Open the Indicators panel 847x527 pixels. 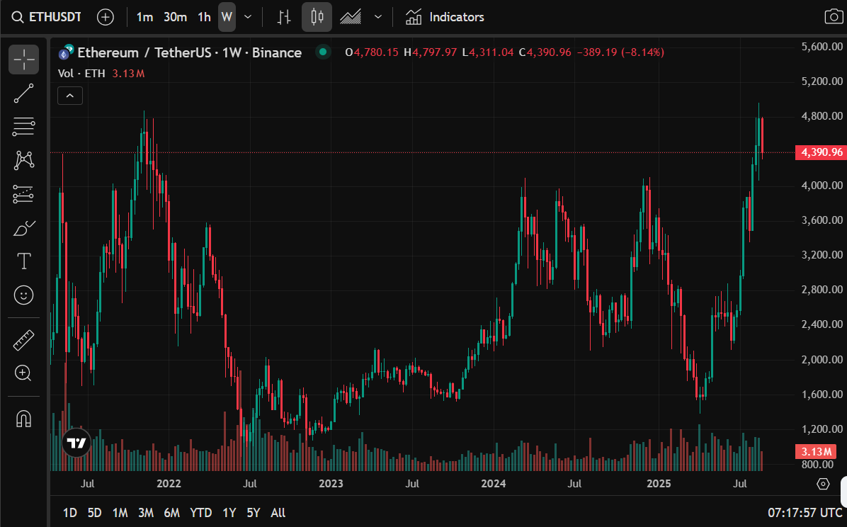click(445, 17)
